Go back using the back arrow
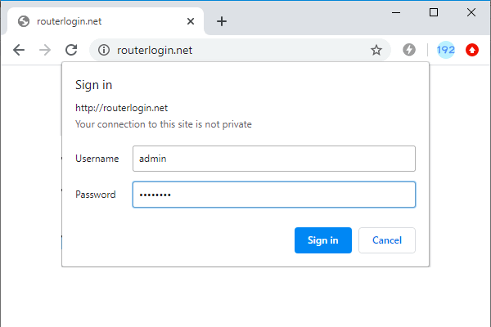Viewport: 491px width, 327px height. [x=19, y=50]
